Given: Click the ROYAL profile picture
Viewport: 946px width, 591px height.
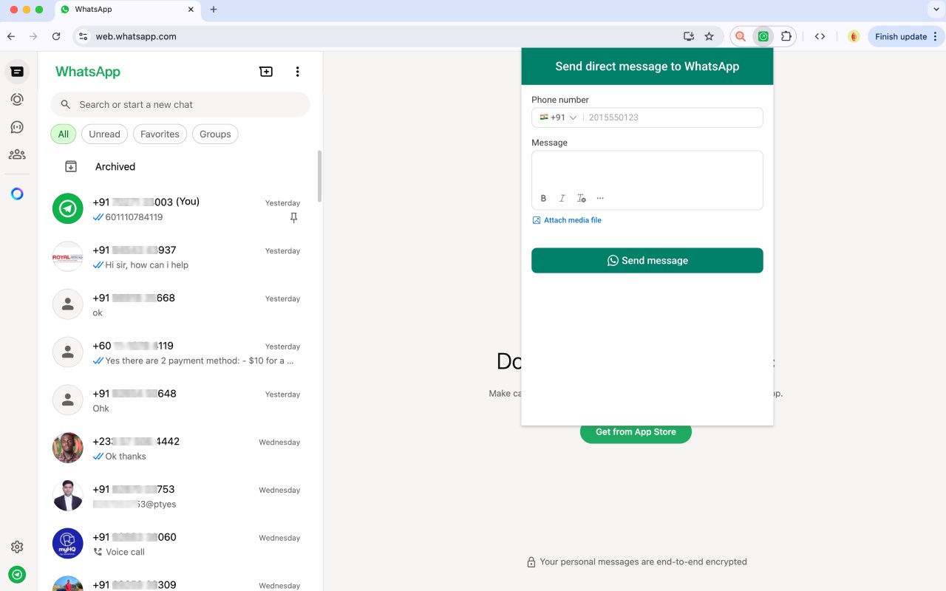Looking at the screenshot, I should pos(68,257).
